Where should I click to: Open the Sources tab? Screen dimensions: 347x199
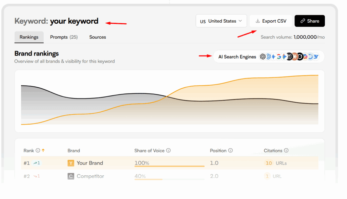click(x=98, y=37)
